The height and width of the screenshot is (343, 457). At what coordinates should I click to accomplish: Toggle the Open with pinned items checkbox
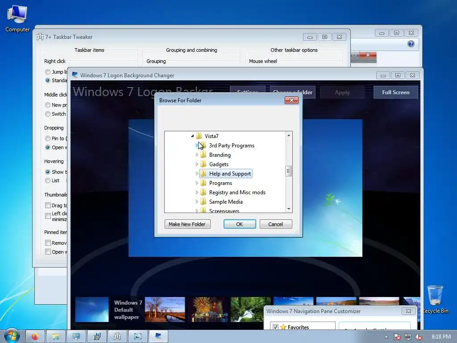pos(48,252)
